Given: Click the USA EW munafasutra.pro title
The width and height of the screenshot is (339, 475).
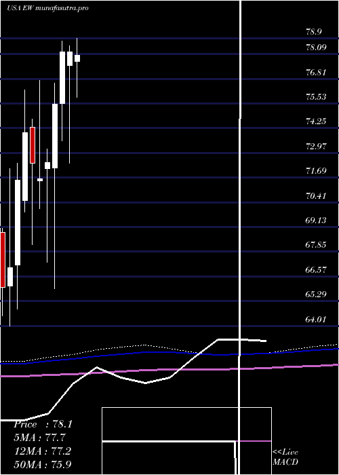Looking at the screenshot, I should [x=47, y=8].
